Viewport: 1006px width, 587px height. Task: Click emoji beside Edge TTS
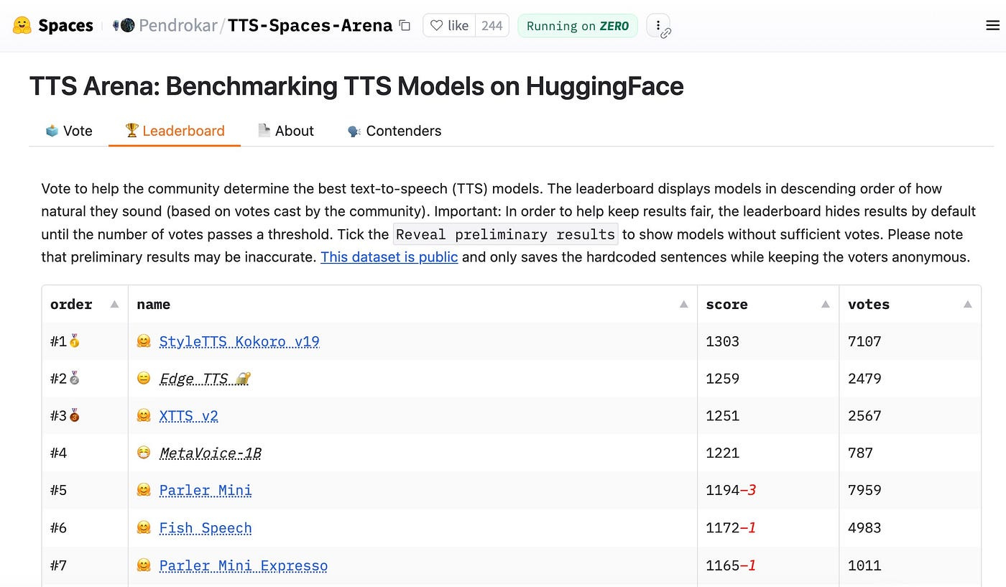coord(144,379)
